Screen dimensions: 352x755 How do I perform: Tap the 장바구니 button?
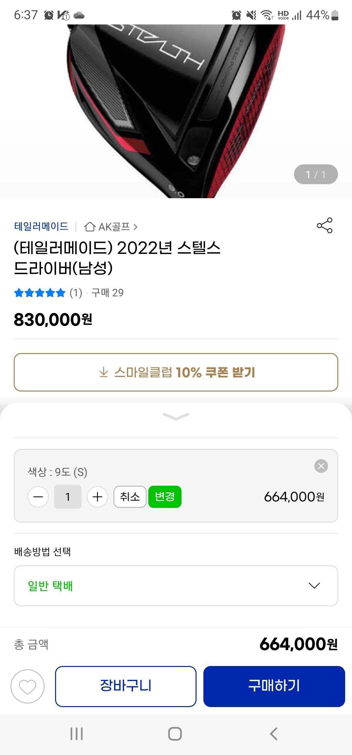[x=126, y=686]
